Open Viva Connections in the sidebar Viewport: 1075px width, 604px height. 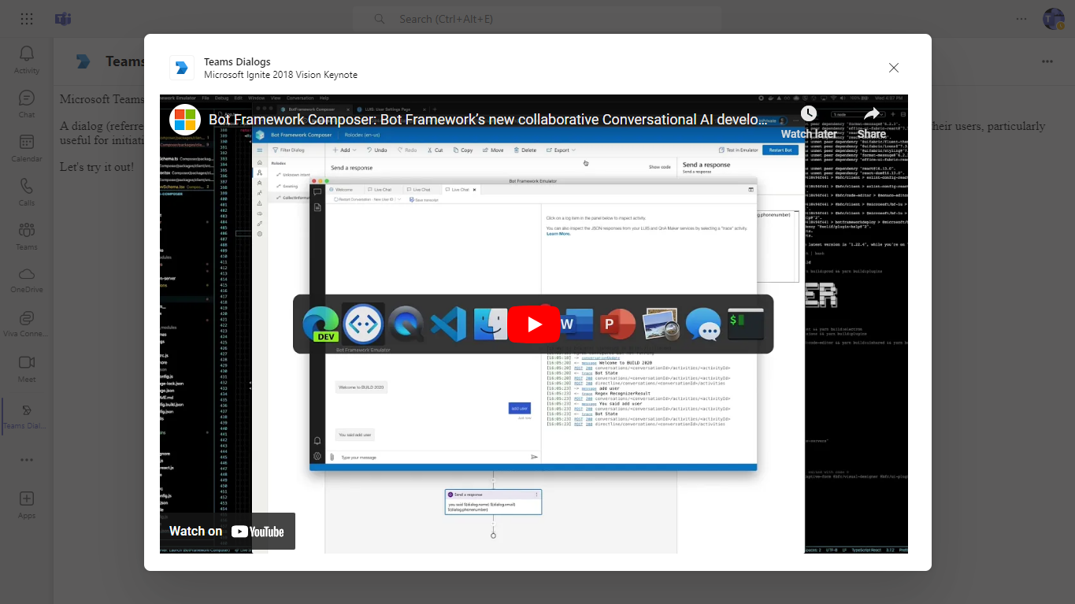(27, 324)
